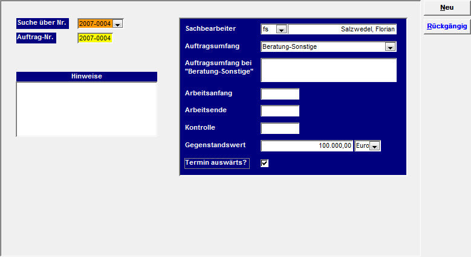
Task: Click the Suche über Nr. label
Action: 42,23
